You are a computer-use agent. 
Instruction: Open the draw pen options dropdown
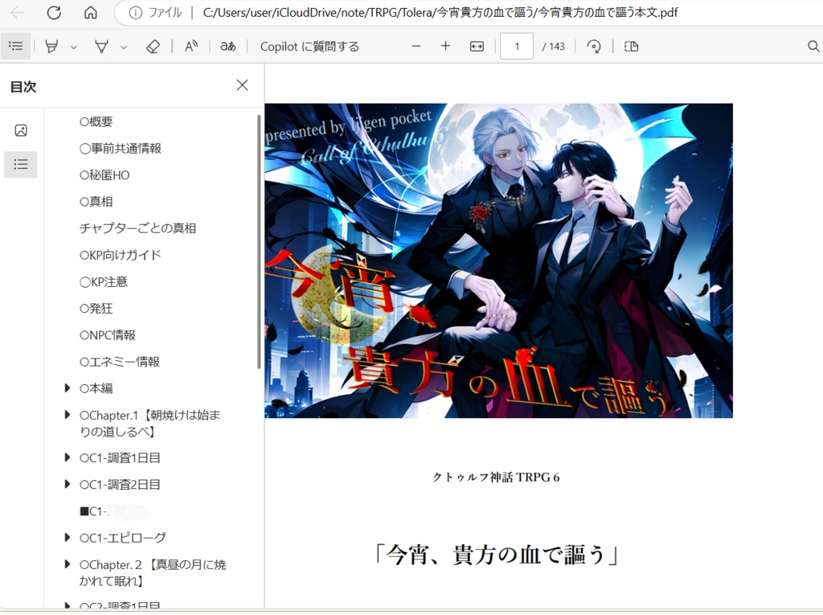point(123,47)
